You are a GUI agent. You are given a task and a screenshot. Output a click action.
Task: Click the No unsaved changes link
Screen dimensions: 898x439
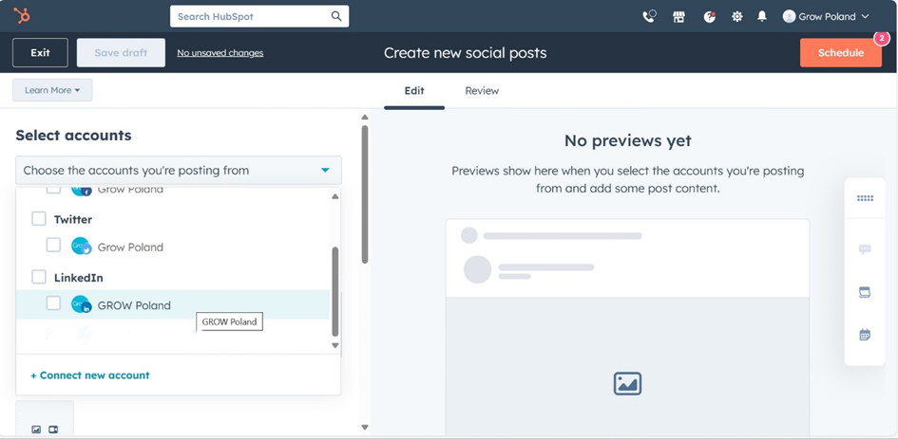(x=220, y=53)
